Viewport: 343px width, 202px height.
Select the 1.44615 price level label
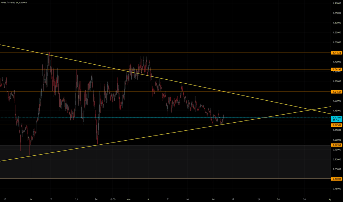(337, 53)
